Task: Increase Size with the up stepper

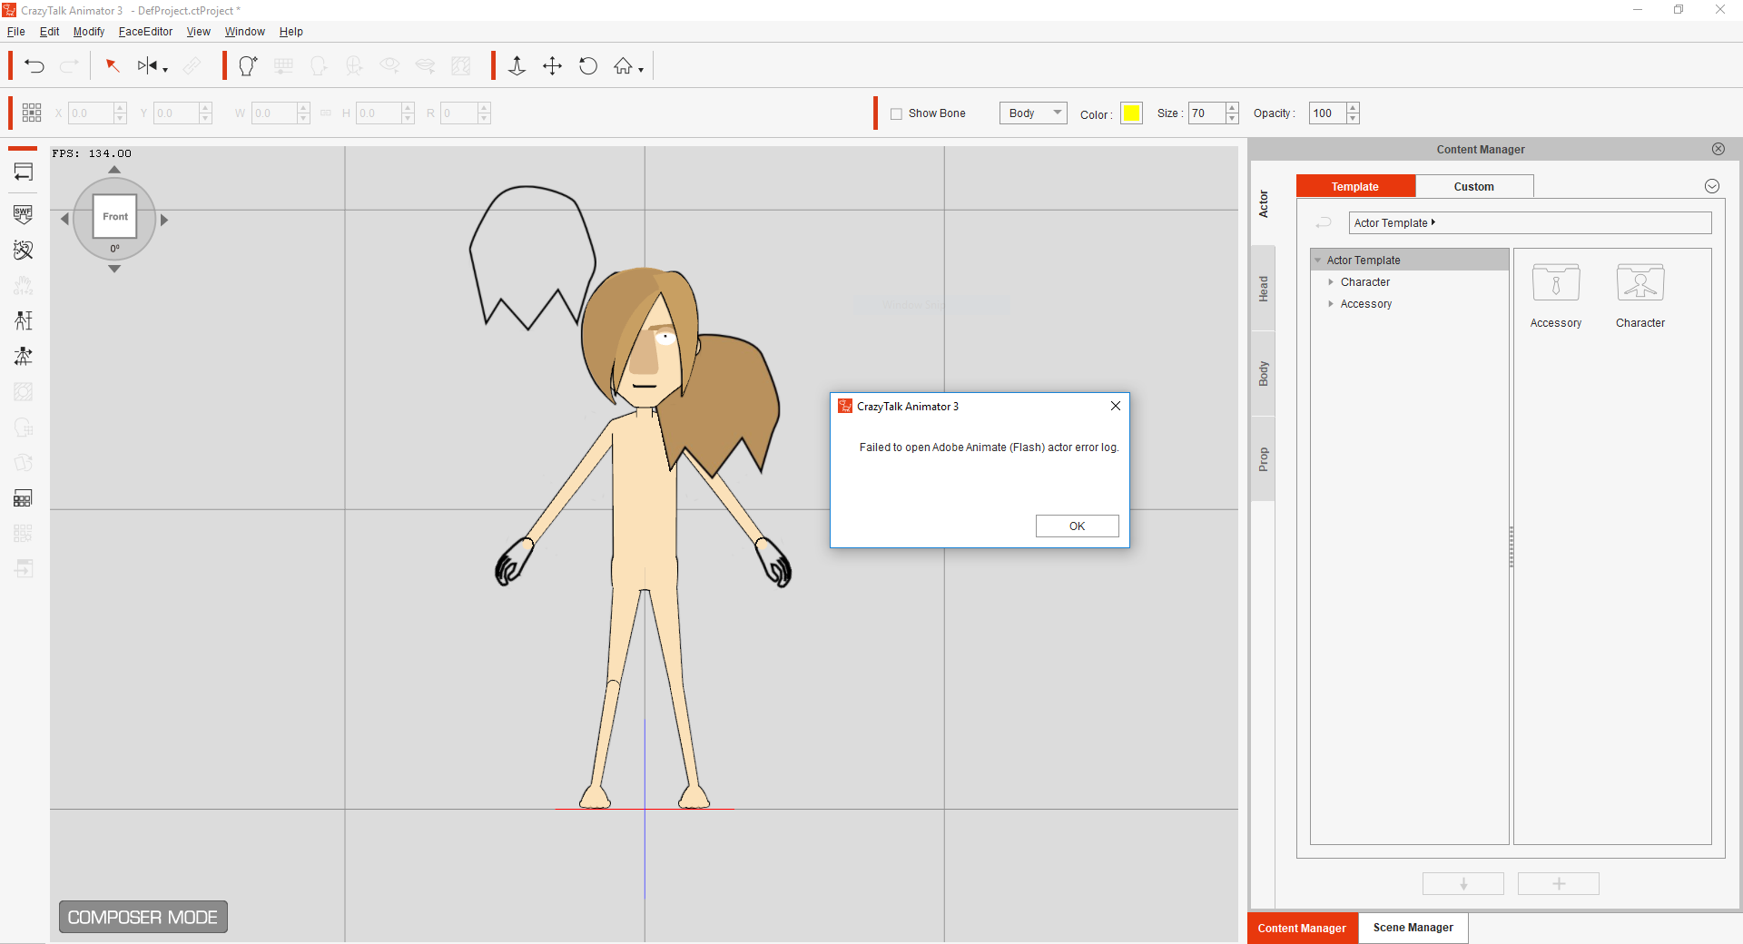Action: point(1232,108)
